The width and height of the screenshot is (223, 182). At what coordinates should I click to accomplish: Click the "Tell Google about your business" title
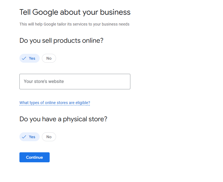tap(75, 12)
